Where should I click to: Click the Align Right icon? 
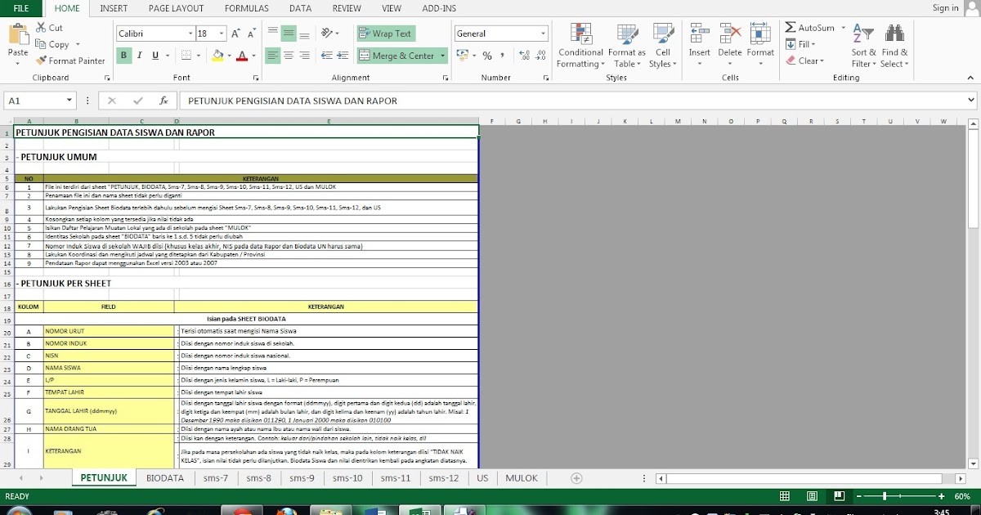(x=305, y=56)
